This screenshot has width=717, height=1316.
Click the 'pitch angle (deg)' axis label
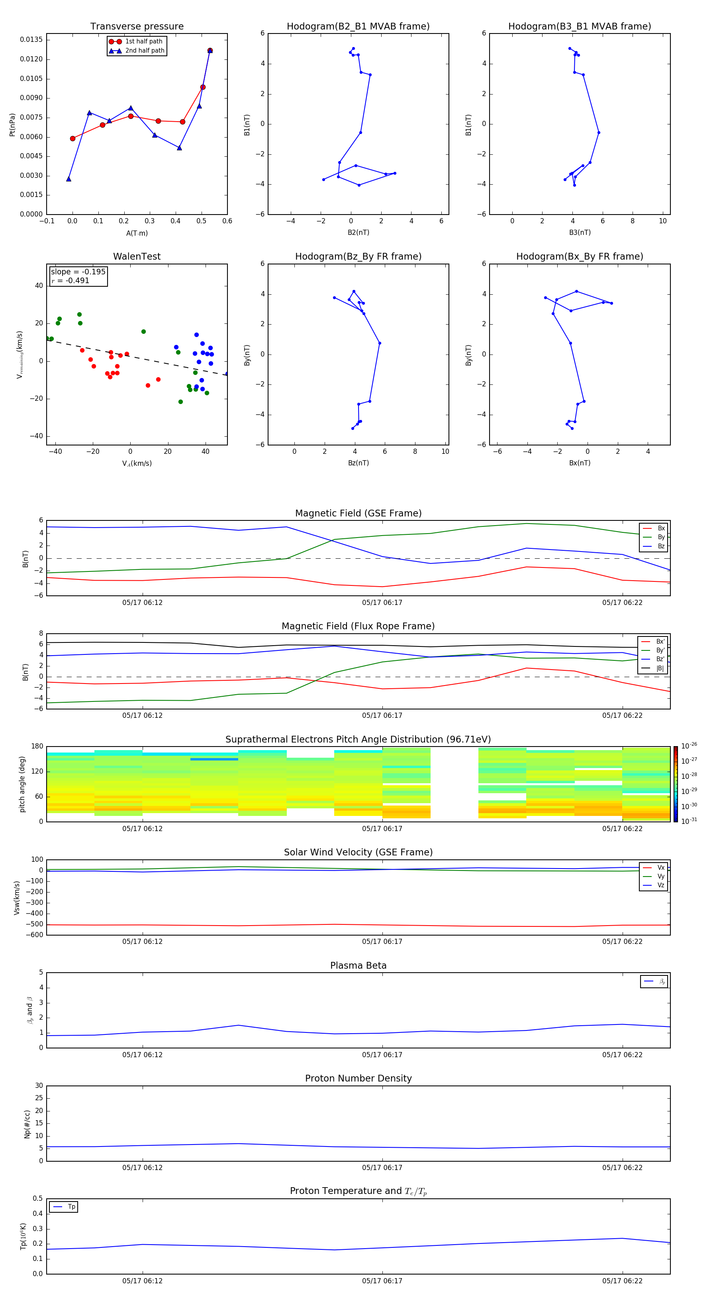coord(22,784)
